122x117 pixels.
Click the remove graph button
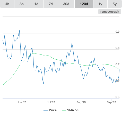(110, 12)
